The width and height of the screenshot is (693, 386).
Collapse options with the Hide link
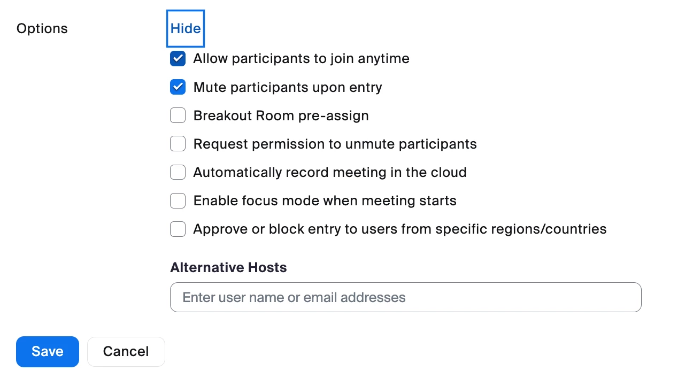pos(186,28)
